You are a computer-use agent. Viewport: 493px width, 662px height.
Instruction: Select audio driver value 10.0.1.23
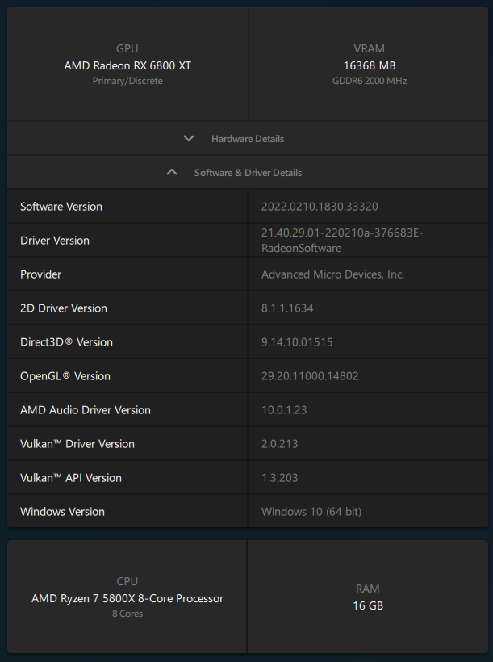[x=284, y=410]
